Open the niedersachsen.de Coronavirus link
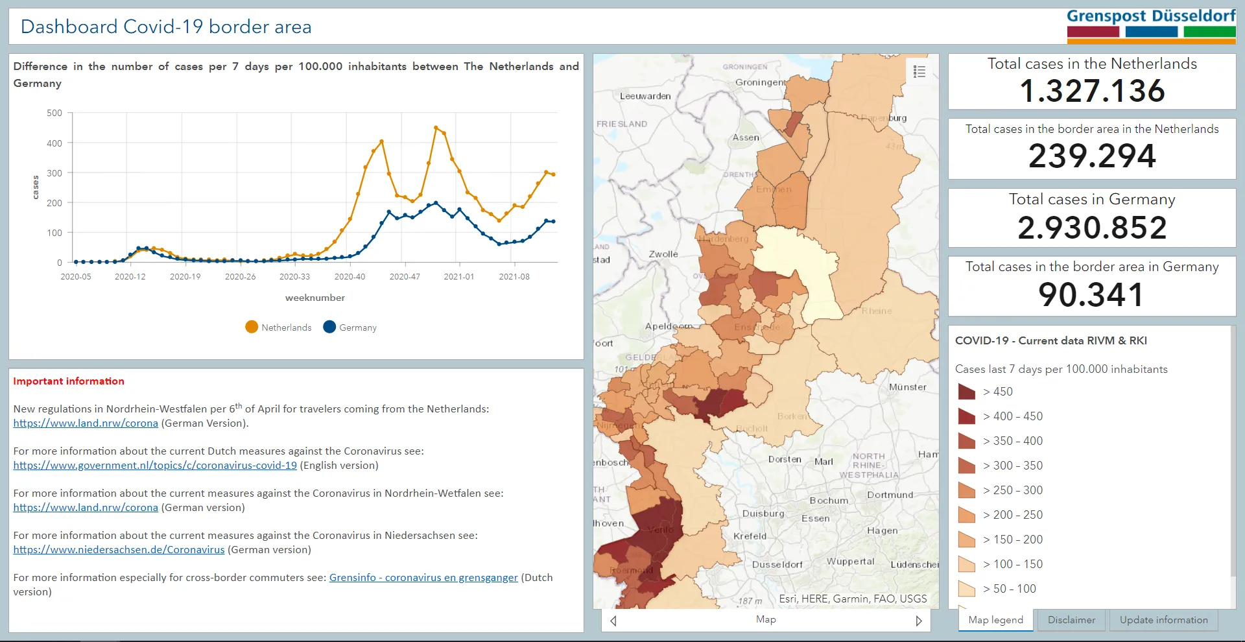Screen dimensions: 1245x642 point(119,550)
